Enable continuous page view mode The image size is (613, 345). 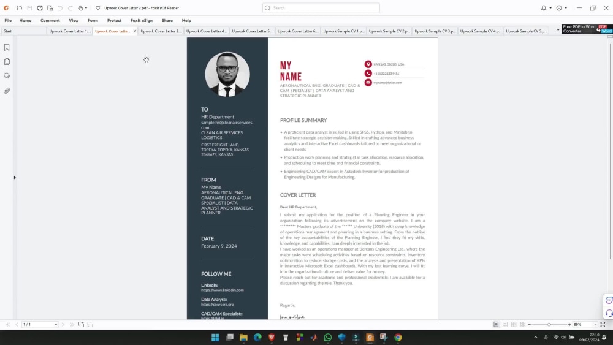click(505, 325)
